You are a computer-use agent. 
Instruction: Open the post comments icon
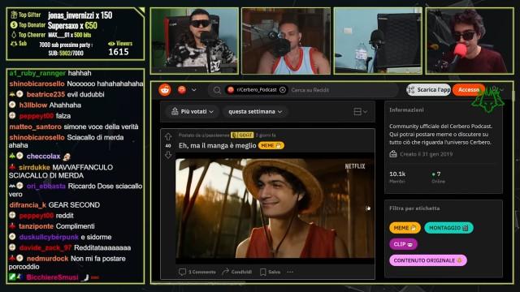(x=182, y=272)
